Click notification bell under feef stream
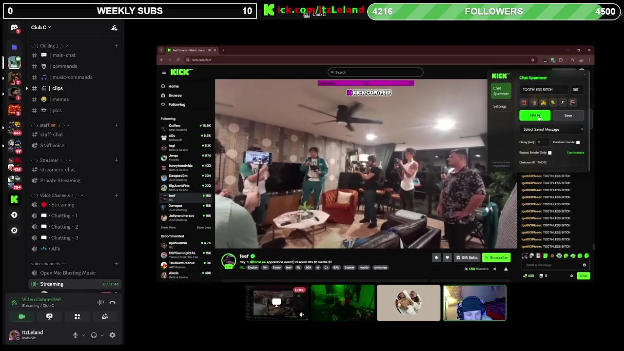This screenshot has height=351, width=624. pyautogui.click(x=436, y=257)
